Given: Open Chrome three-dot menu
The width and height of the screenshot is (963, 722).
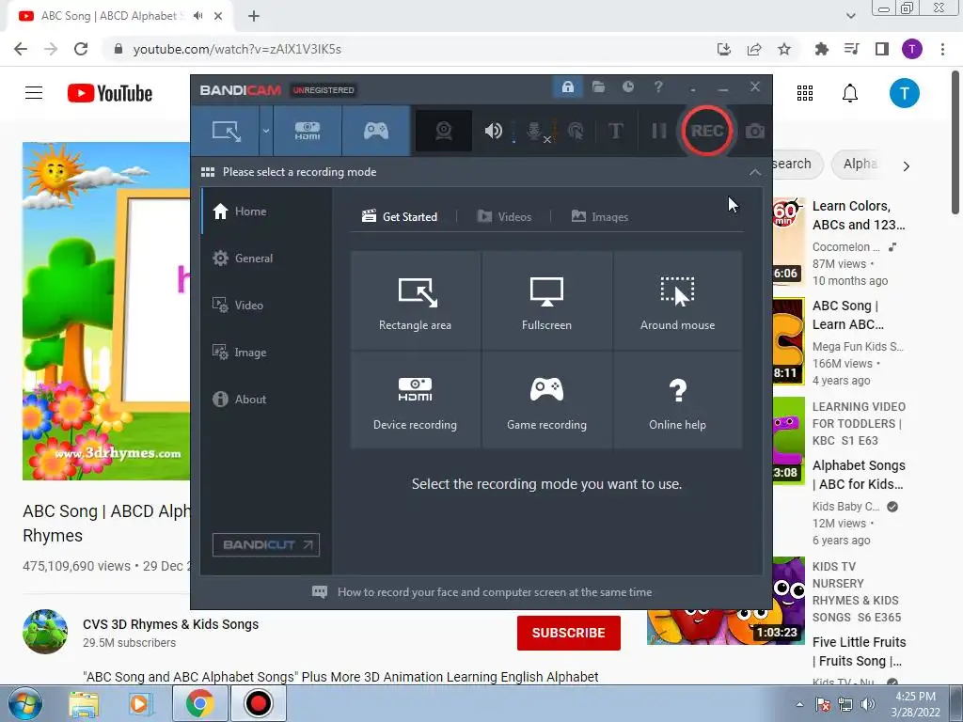Looking at the screenshot, I should coord(942,49).
